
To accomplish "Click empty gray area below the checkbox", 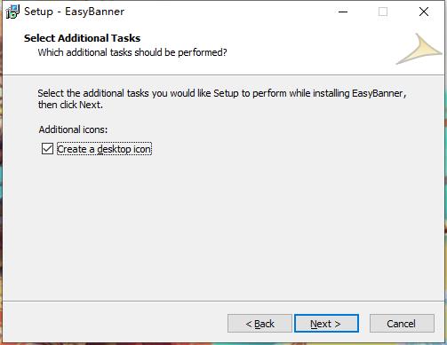I will click(222, 224).
